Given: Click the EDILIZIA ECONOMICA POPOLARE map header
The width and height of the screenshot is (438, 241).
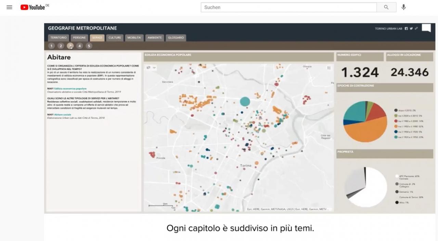Looking at the screenshot, I should tap(239, 57).
